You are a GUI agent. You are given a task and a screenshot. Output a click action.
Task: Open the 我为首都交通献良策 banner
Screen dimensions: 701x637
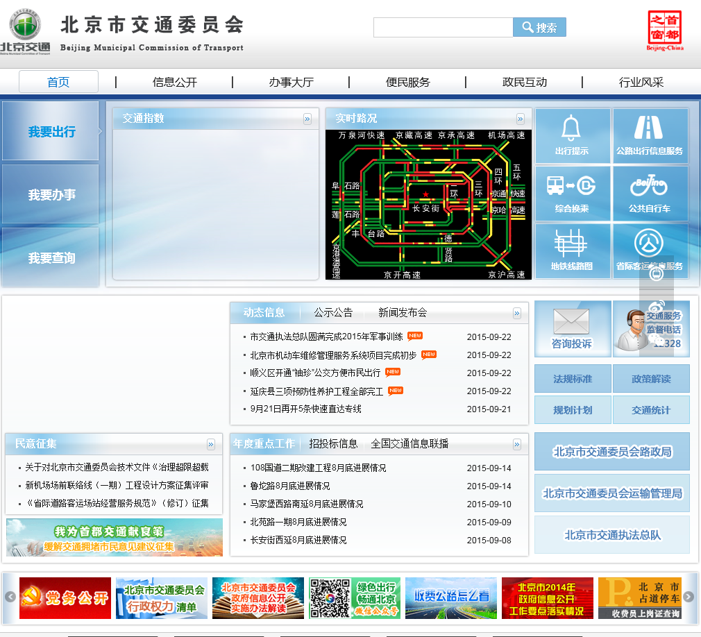(x=115, y=537)
